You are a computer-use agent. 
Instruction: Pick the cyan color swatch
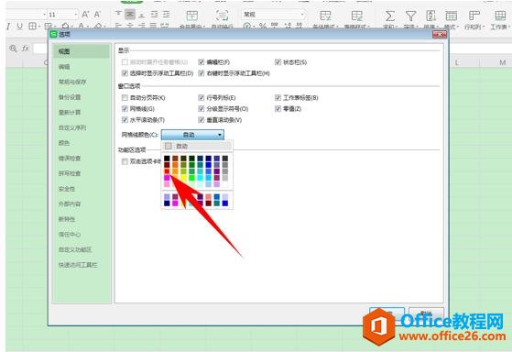click(201, 178)
